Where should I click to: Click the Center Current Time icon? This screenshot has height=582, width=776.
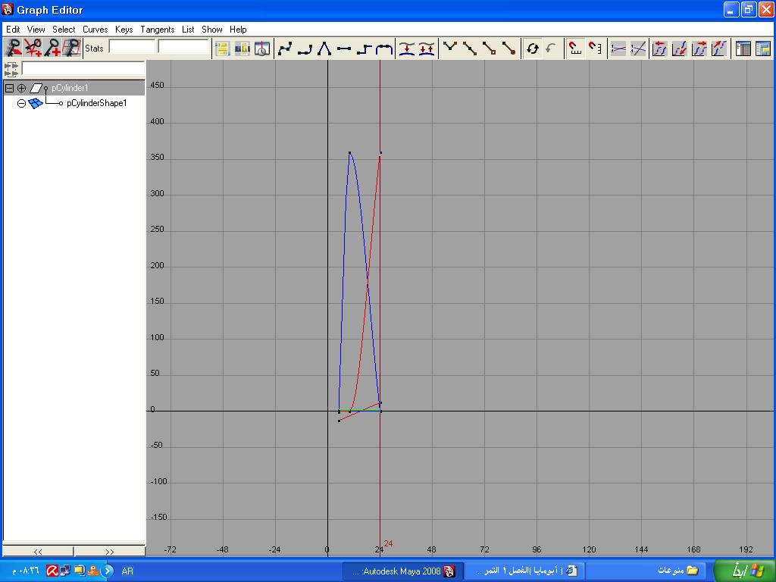coord(262,48)
